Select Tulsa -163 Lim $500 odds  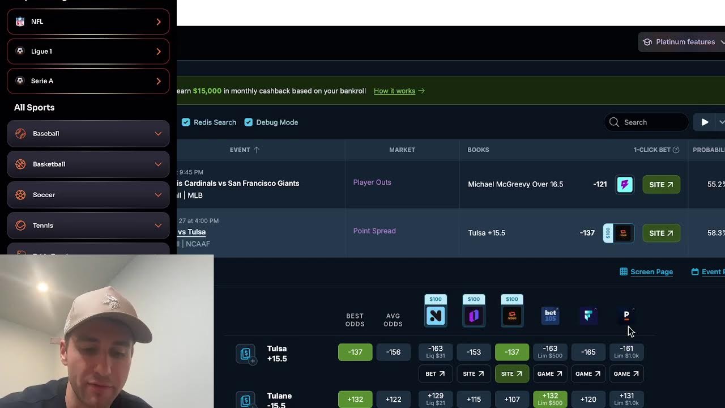(550, 352)
